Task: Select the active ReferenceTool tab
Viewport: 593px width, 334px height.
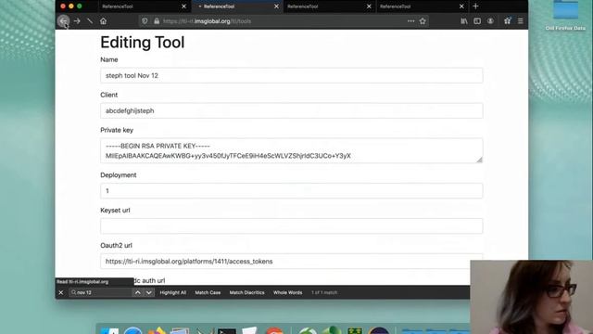Action: (237, 6)
